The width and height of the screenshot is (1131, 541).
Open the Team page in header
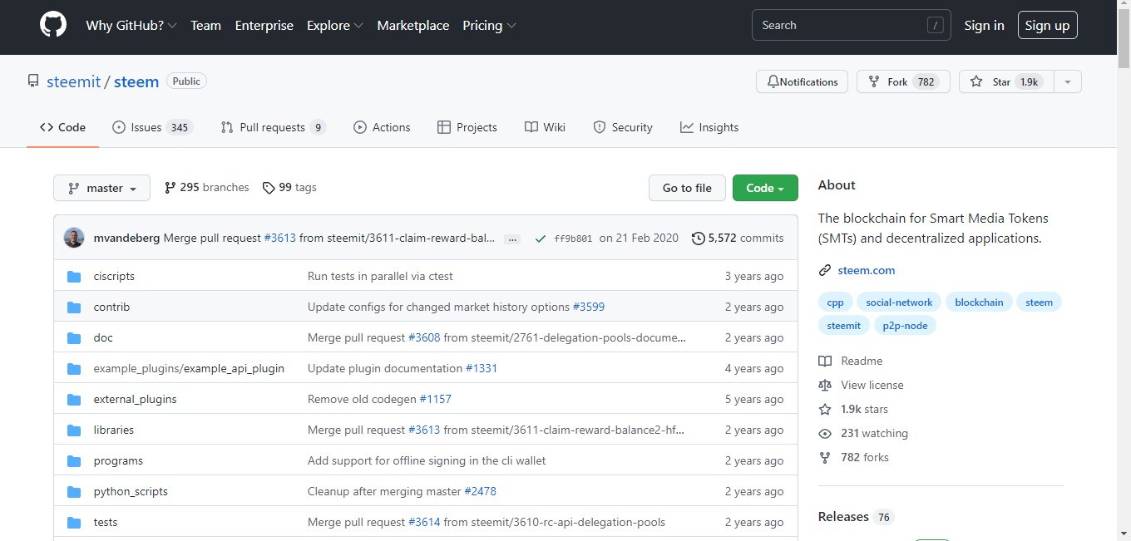point(205,25)
